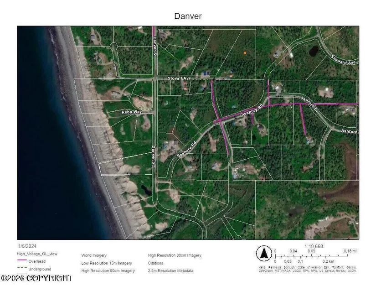Click the Danver map title
This screenshot has height=291, width=376.
(x=188, y=16)
